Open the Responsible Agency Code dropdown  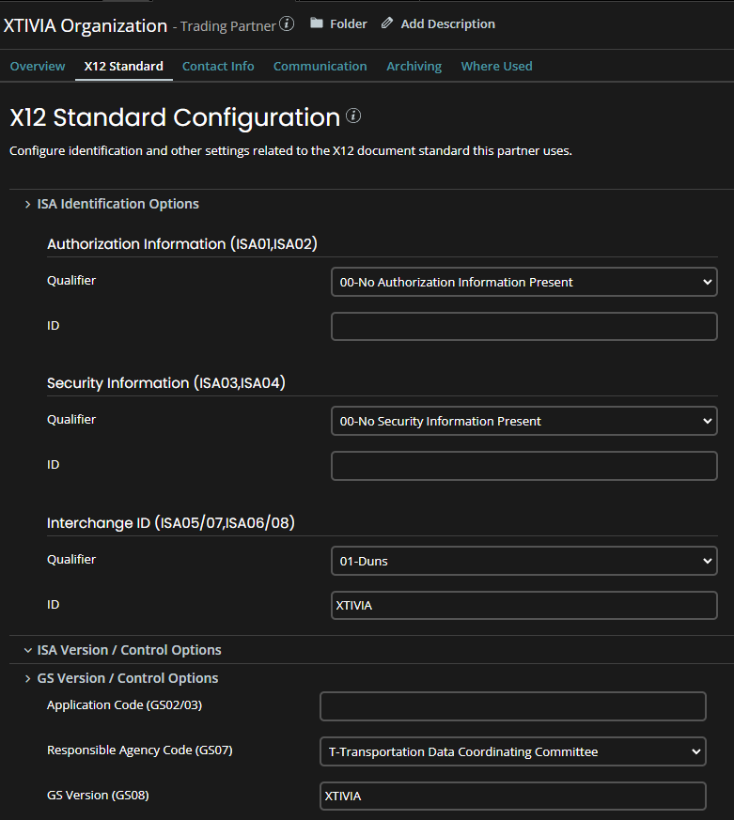pyautogui.click(x=512, y=751)
